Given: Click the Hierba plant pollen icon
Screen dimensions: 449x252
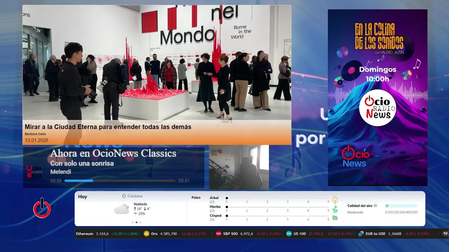Looking at the screenshot, I should [x=335, y=209].
